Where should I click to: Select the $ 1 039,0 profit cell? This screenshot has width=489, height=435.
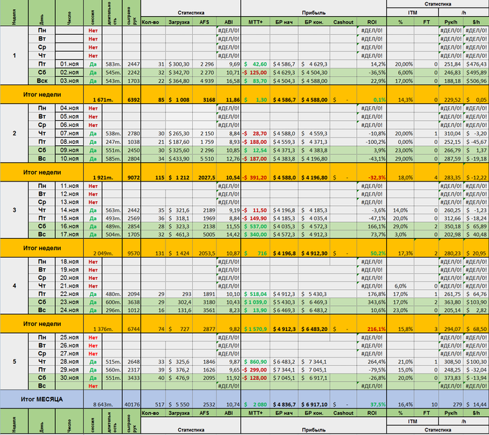point(255,302)
